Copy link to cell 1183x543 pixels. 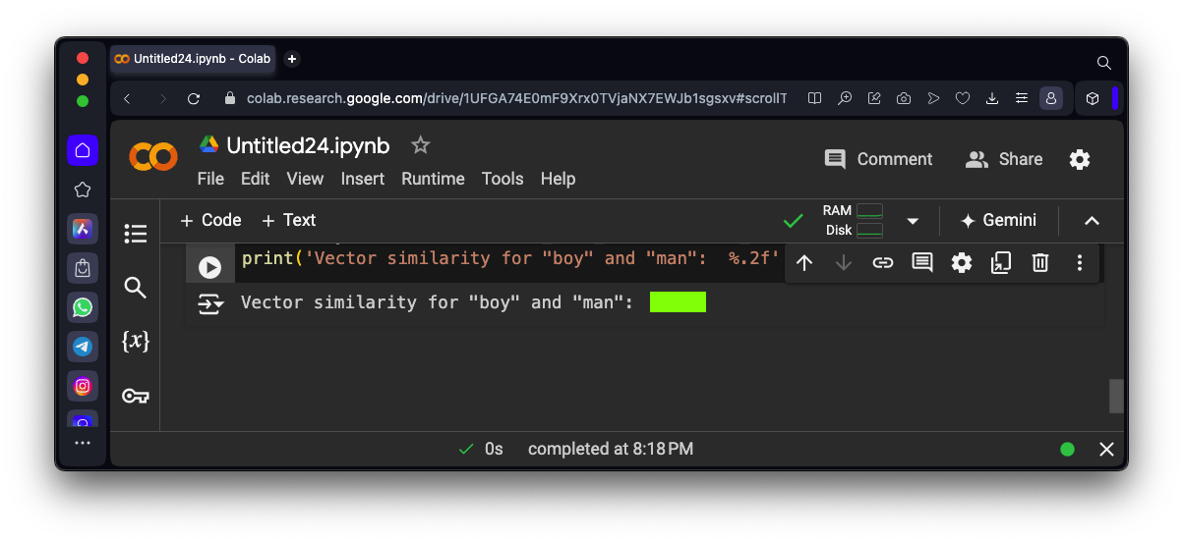[883, 262]
